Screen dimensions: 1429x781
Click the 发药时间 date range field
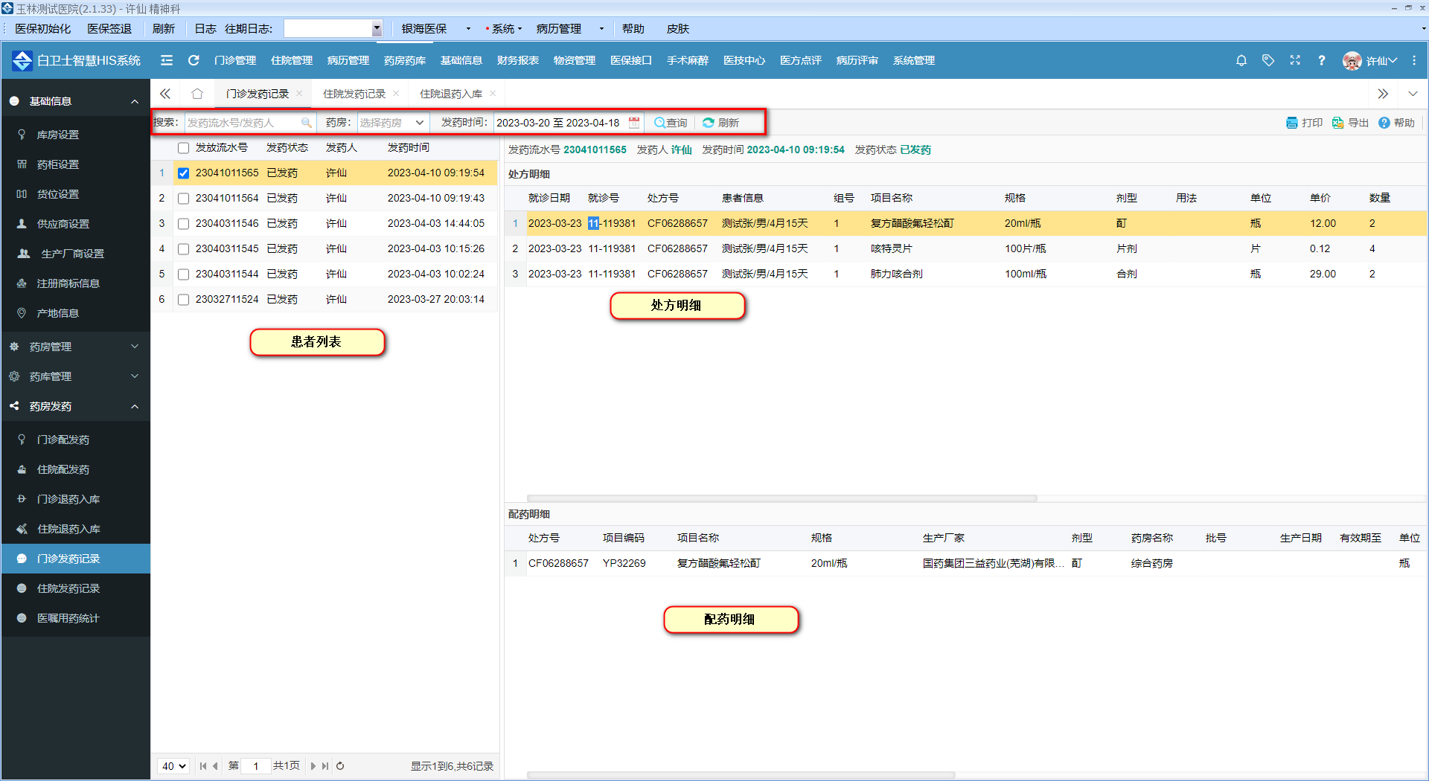[569, 123]
